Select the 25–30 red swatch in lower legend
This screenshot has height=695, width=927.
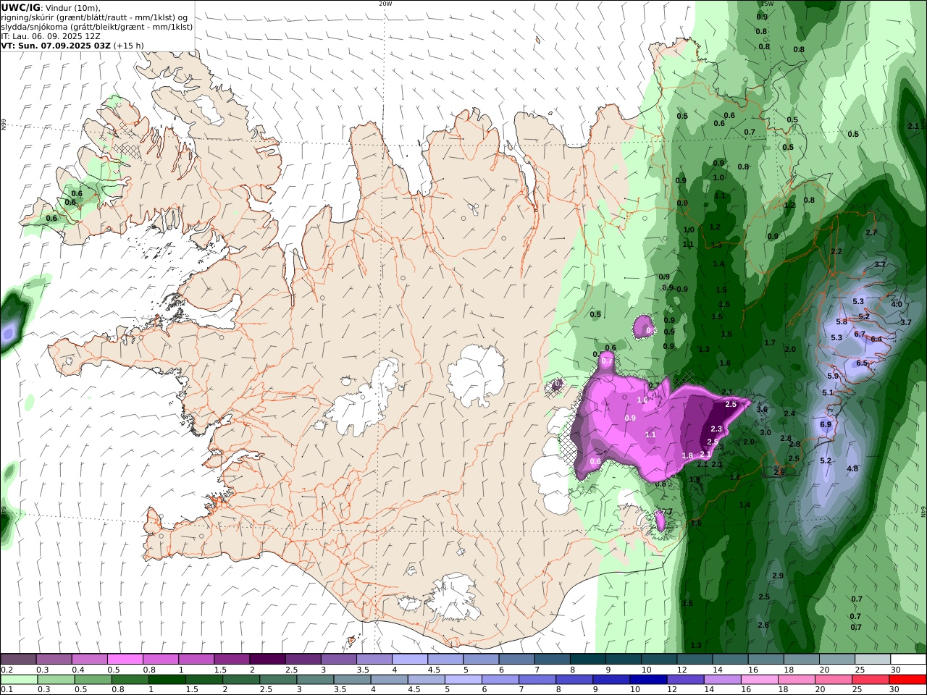(x=869, y=680)
